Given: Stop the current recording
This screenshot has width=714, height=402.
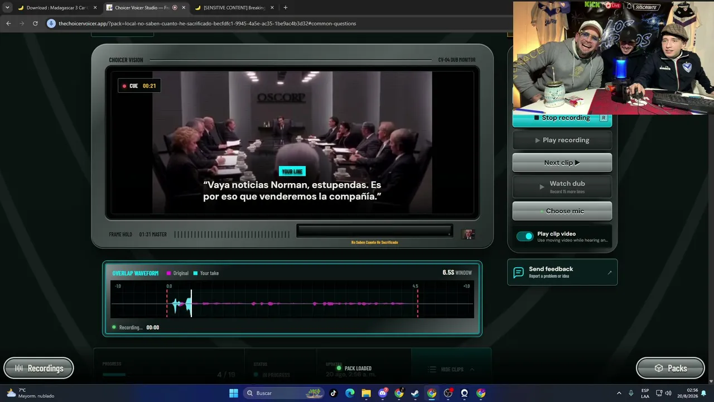Looking at the screenshot, I should click(x=562, y=118).
